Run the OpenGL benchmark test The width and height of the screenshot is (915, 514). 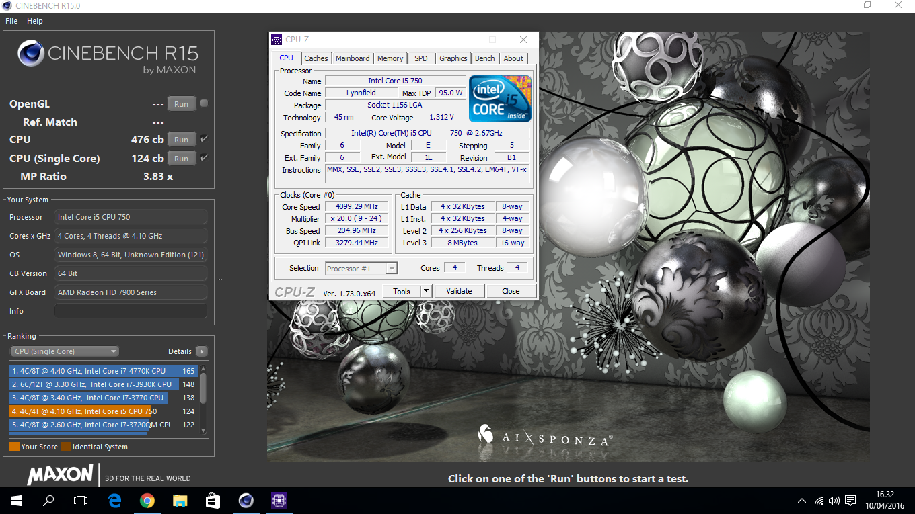point(182,104)
